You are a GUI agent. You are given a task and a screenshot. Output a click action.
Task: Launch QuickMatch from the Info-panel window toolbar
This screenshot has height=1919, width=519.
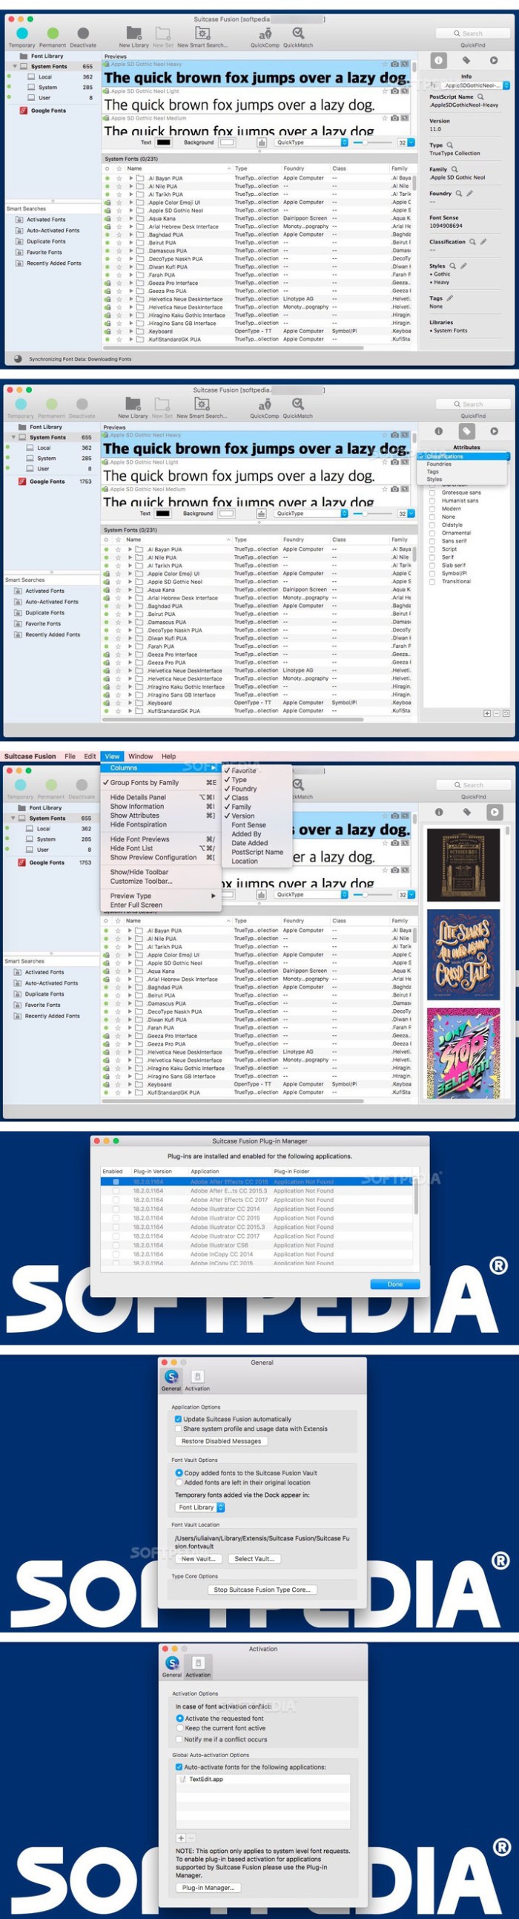[x=298, y=33]
